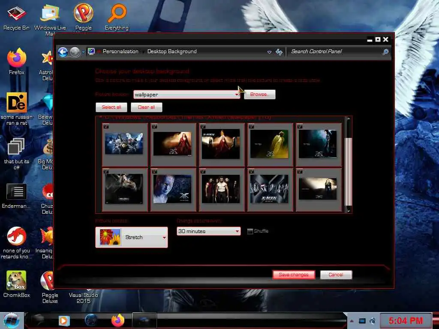The width and height of the screenshot is (439, 329).
Task: Enable the Shuffle checkbox
Action: click(250, 231)
